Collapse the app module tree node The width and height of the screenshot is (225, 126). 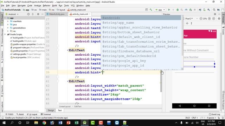pos(5,18)
